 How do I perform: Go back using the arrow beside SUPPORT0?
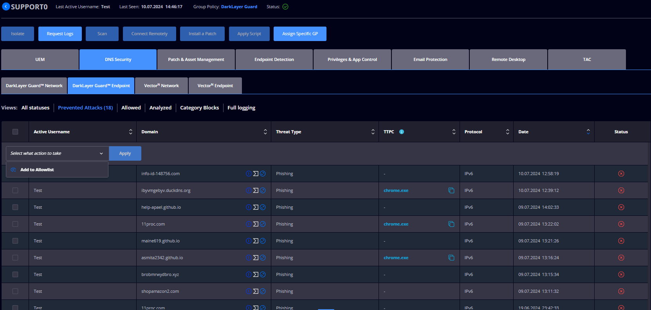[6, 7]
